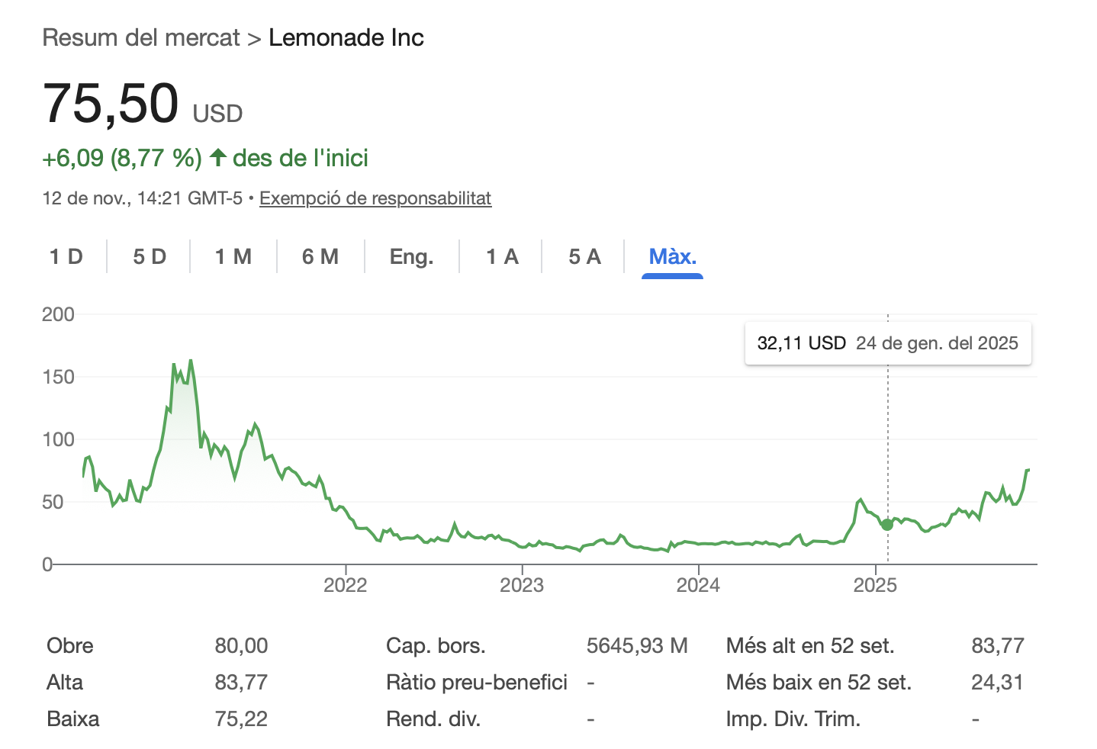Click the green up arrow icon
The width and height of the screenshot is (1097, 749).
tap(218, 158)
